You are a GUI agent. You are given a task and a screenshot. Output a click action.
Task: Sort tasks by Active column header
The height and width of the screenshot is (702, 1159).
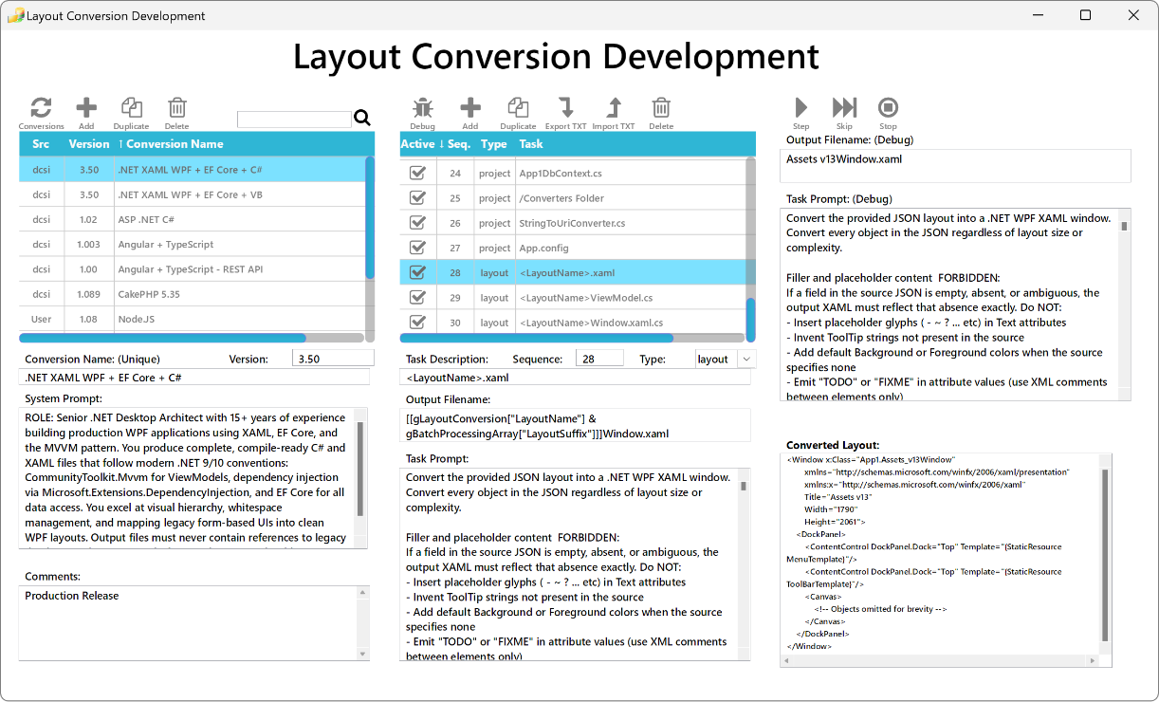click(x=417, y=144)
